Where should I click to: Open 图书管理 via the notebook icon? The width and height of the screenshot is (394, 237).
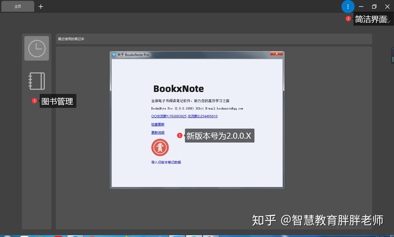[36, 81]
